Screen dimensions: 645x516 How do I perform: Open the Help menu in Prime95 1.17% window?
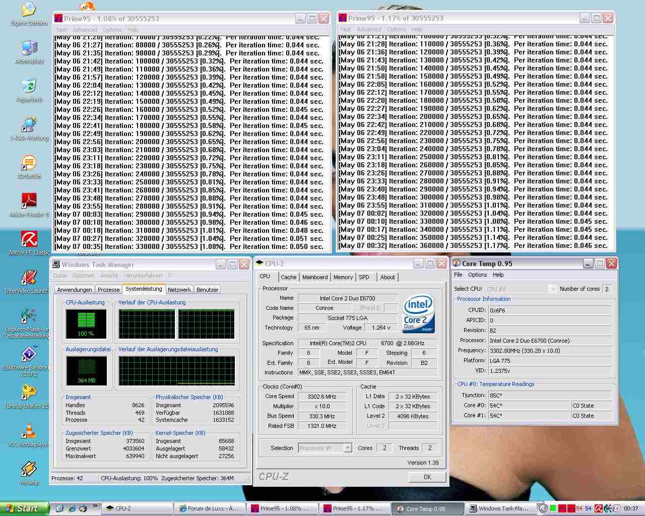[x=417, y=29]
